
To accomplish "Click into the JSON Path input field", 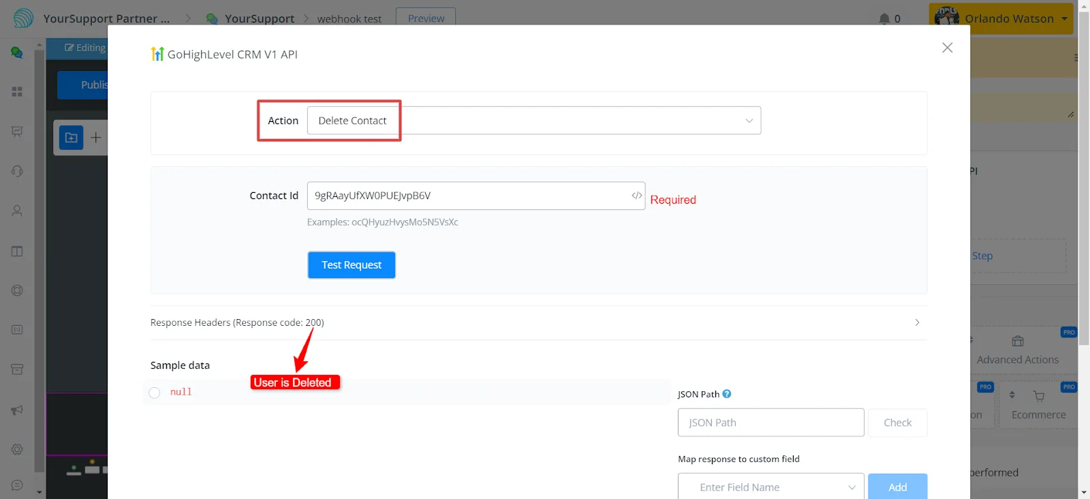I will (x=771, y=423).
